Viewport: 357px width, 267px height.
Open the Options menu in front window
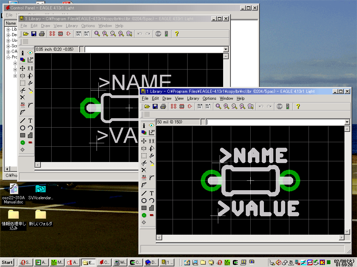tap(209, 98)
